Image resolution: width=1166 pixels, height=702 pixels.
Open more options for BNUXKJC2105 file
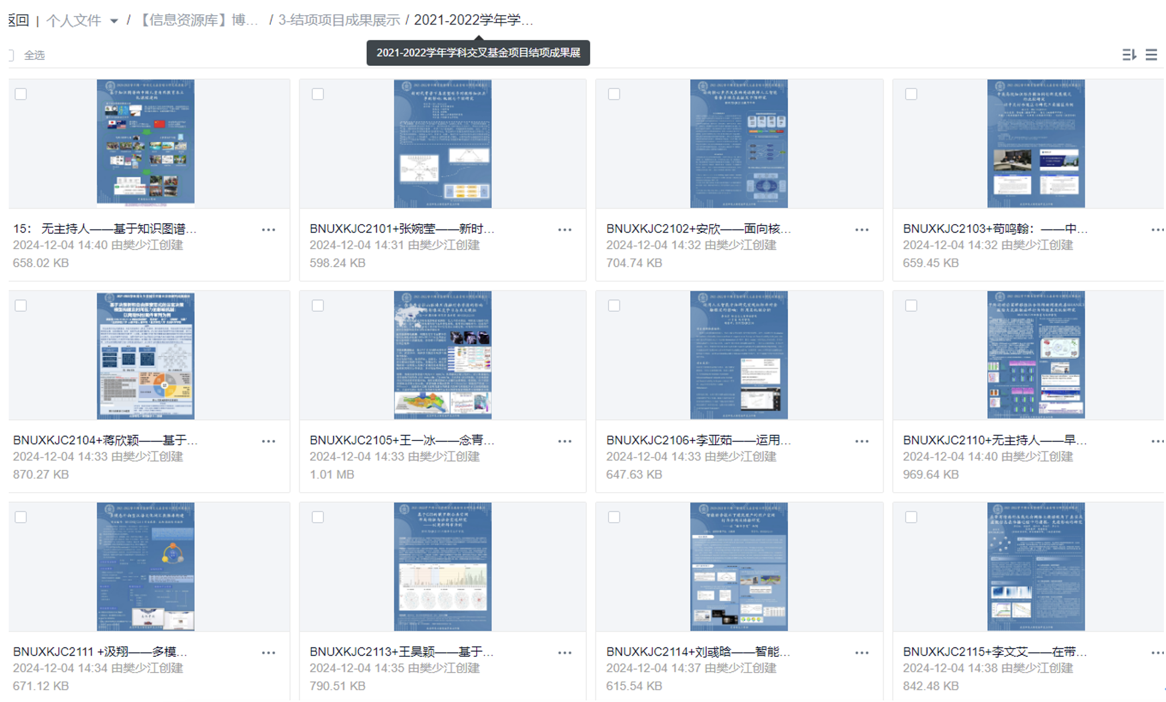click(564, 441)
